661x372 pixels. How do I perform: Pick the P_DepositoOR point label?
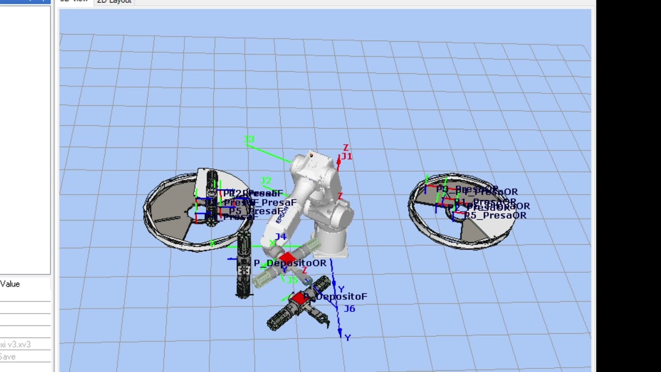point(290,263)
